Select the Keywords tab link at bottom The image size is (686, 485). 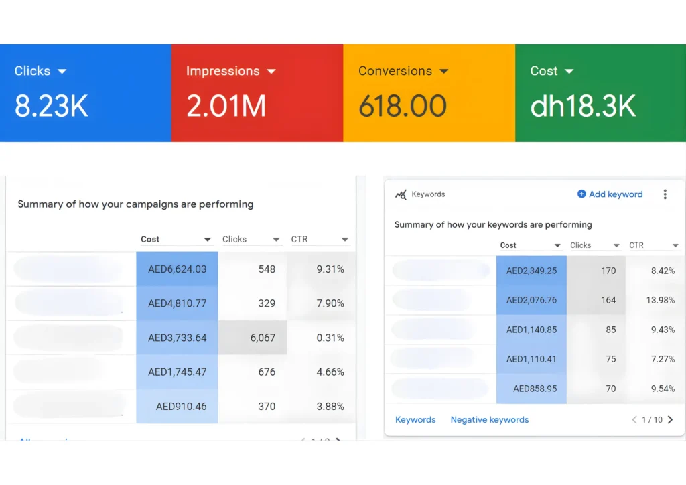click(415, 420)
